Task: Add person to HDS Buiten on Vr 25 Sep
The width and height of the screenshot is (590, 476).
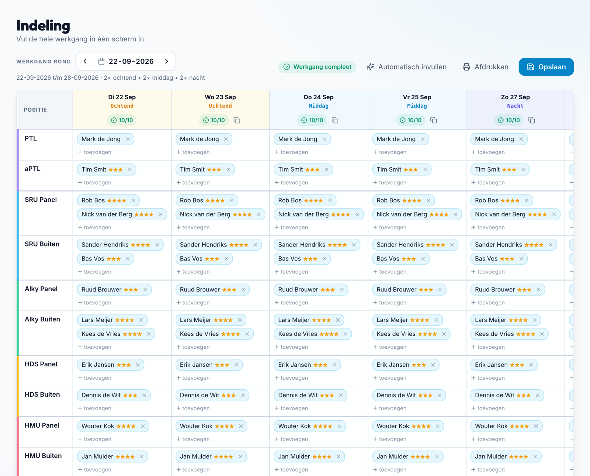Action: (389, 408)
